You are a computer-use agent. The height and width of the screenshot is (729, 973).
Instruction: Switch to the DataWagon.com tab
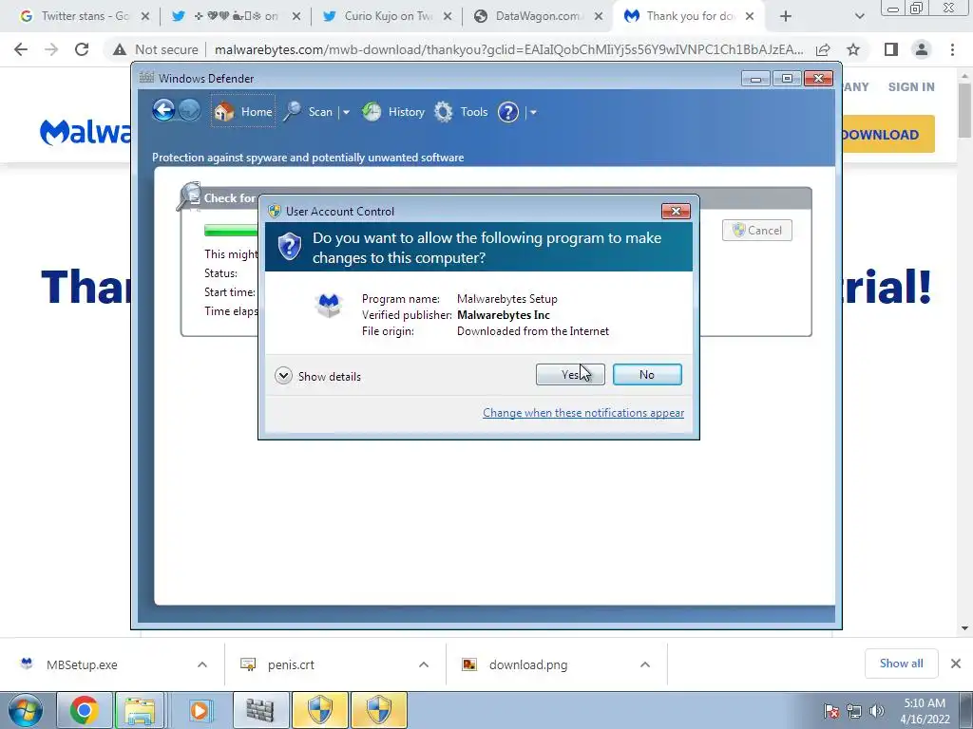click(x=538, y=16)
